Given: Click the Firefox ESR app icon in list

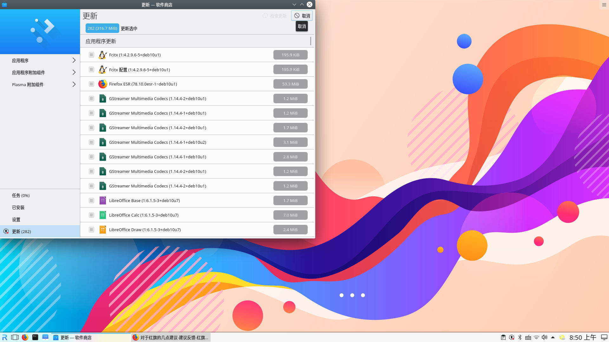Looking at the screenshot, I should click(102, 84).
